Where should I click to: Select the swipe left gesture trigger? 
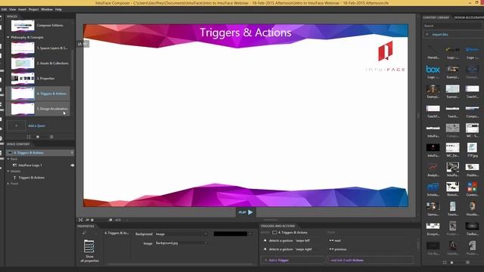tap(290, 240)
